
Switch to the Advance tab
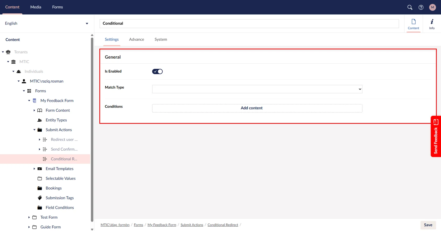click(136, 39)
